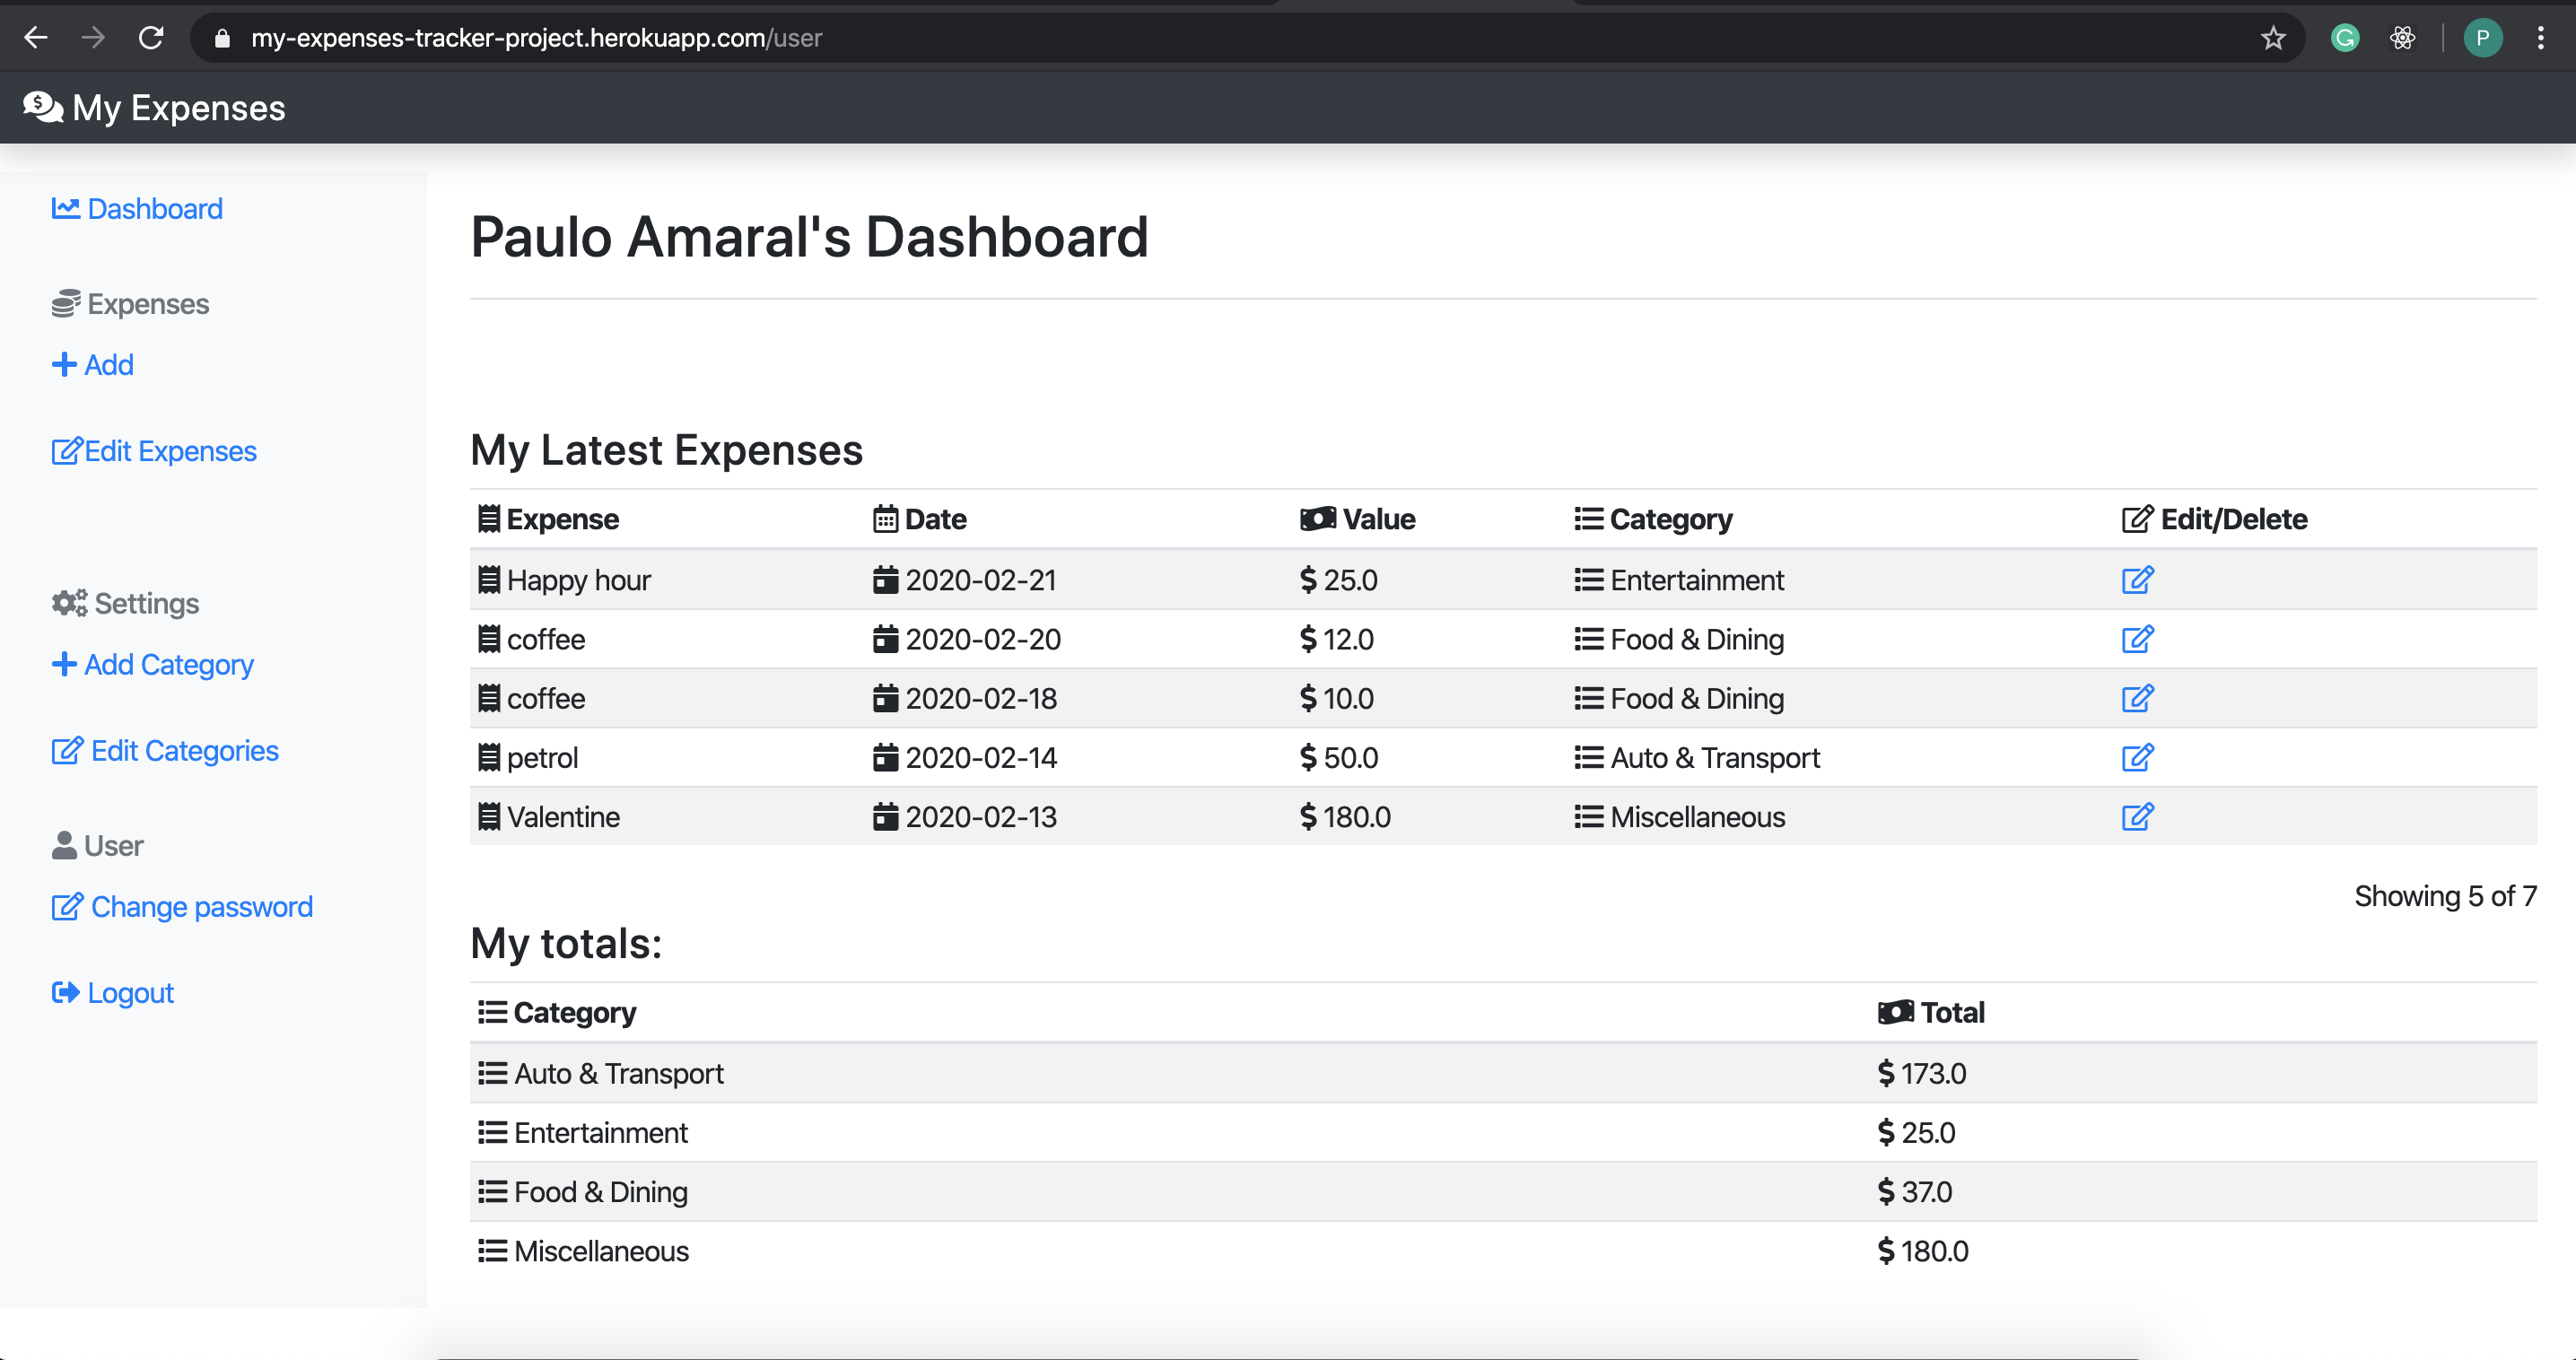Click the React DevTools extension icon

(2402, 38)
